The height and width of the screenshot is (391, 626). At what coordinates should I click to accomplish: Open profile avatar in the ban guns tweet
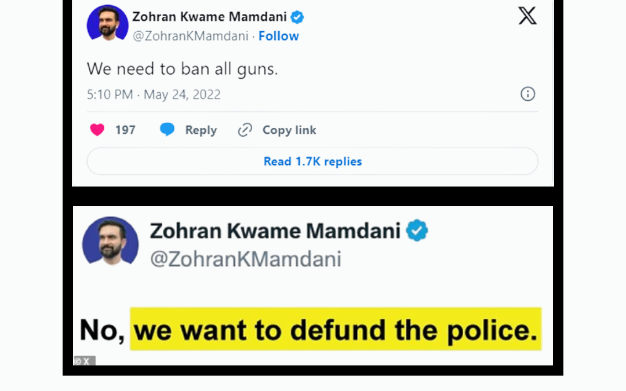(x=107, y=24)
